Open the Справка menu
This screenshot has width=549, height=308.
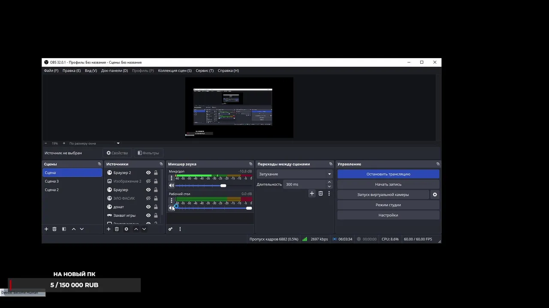coord(228,71)
